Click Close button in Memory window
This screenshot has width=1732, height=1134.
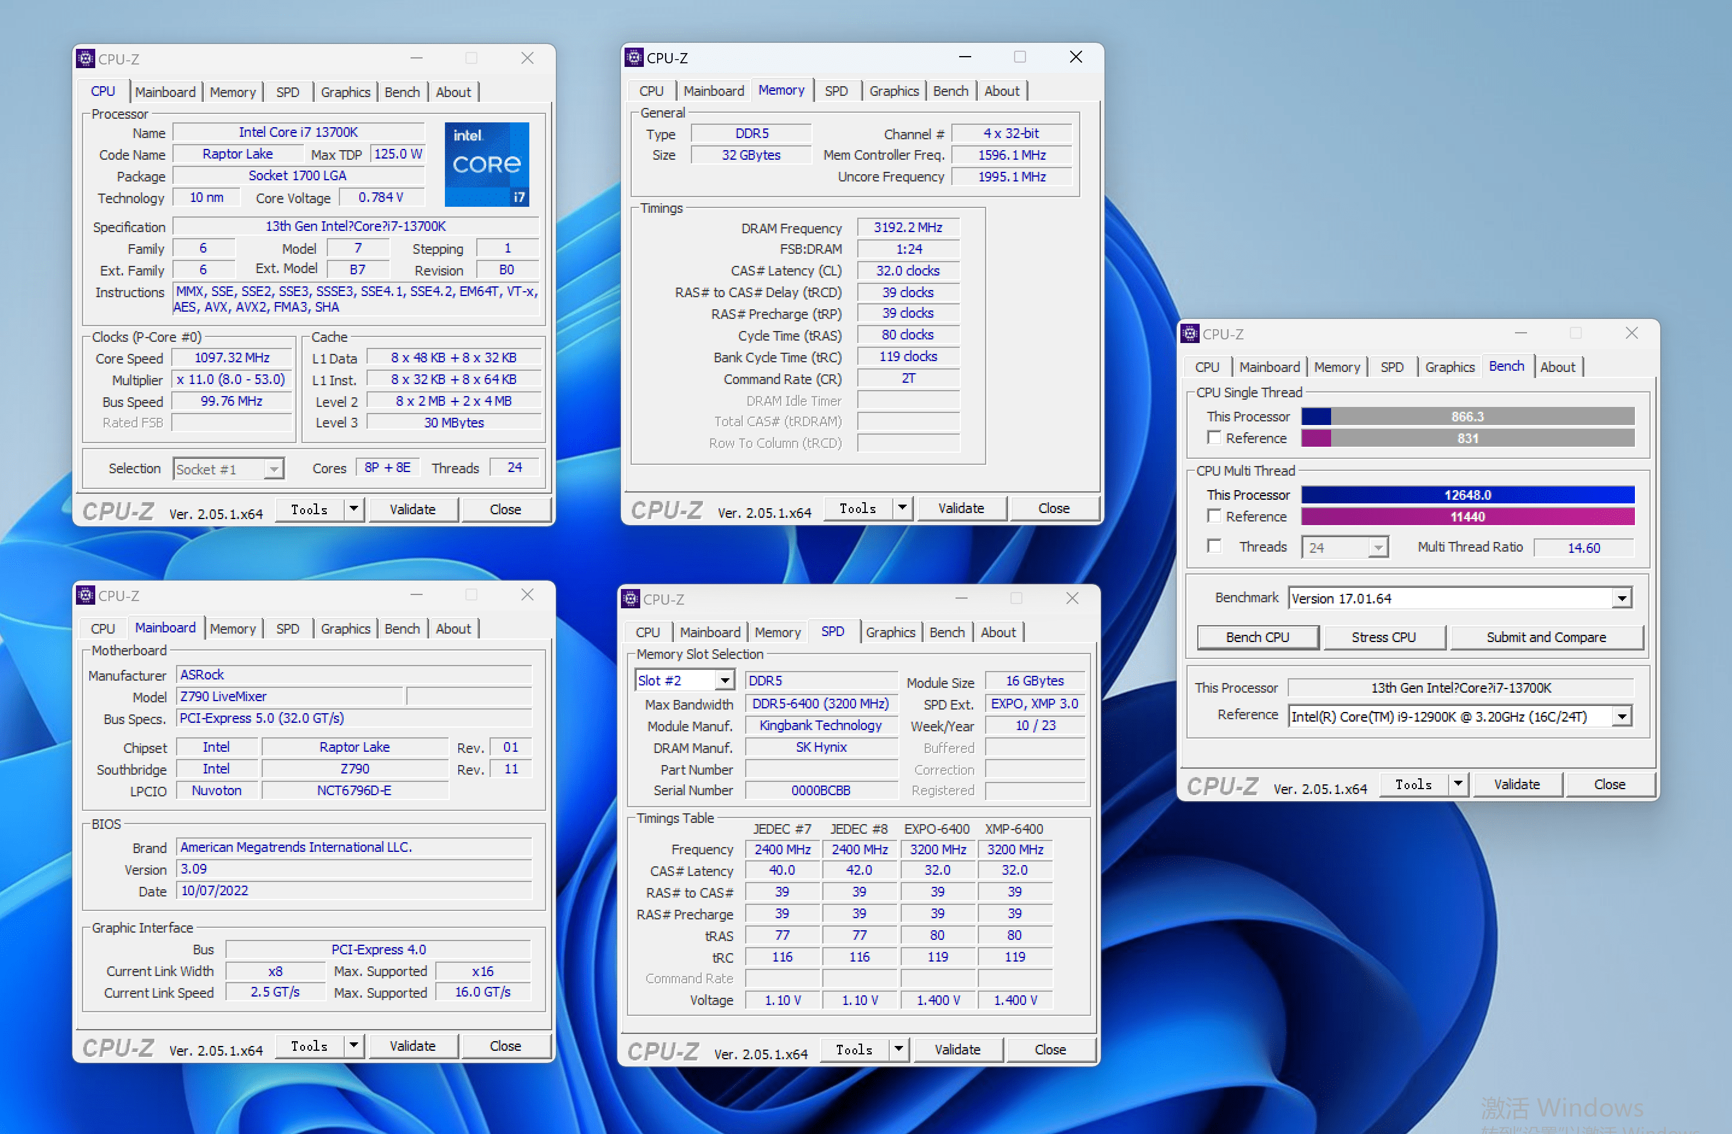(x=1053, y=508)
